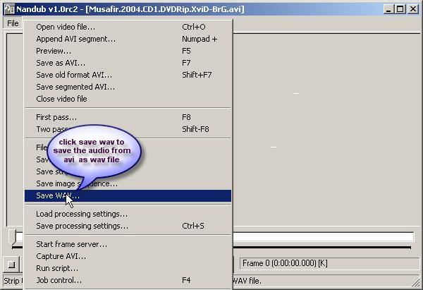This screenshot has width=423, height=290.
Task: Click the seek slider thumb handle
Action: pos(12,237)
